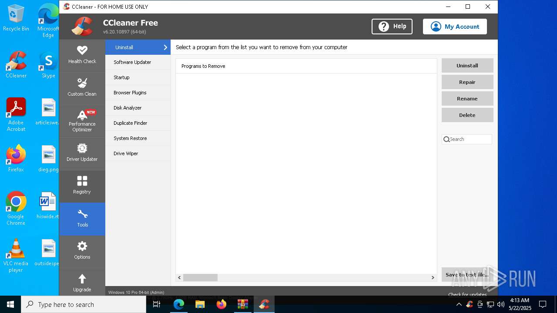
Task: Select the hiswide.rtf desktop document
Action: click(48, 205)
